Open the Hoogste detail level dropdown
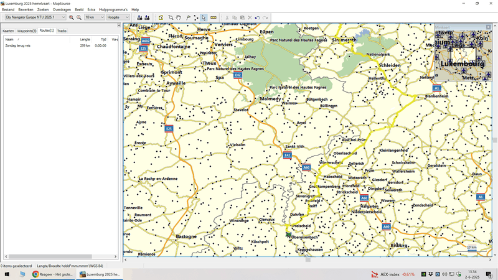Screen dimensions: 498x280 pos(118,17)
